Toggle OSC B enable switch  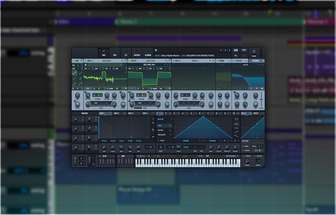point(129,61)
